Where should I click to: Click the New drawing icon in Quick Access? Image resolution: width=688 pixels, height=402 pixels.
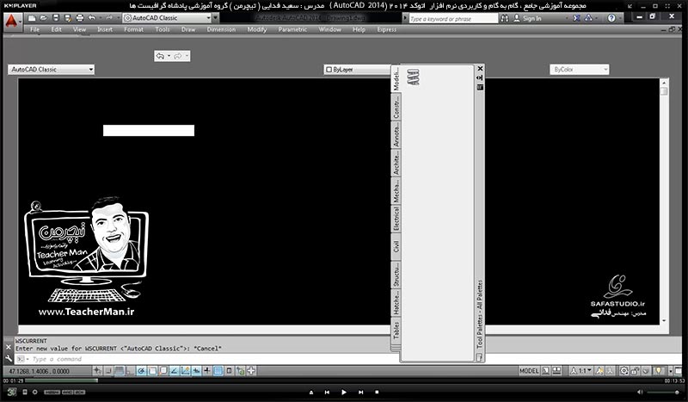pyautogui.click(x=32, y=18)
